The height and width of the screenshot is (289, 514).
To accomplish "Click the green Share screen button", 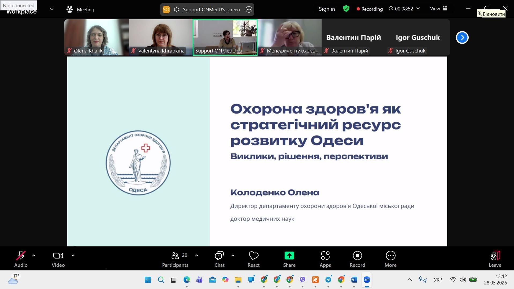I will [289, 259].
